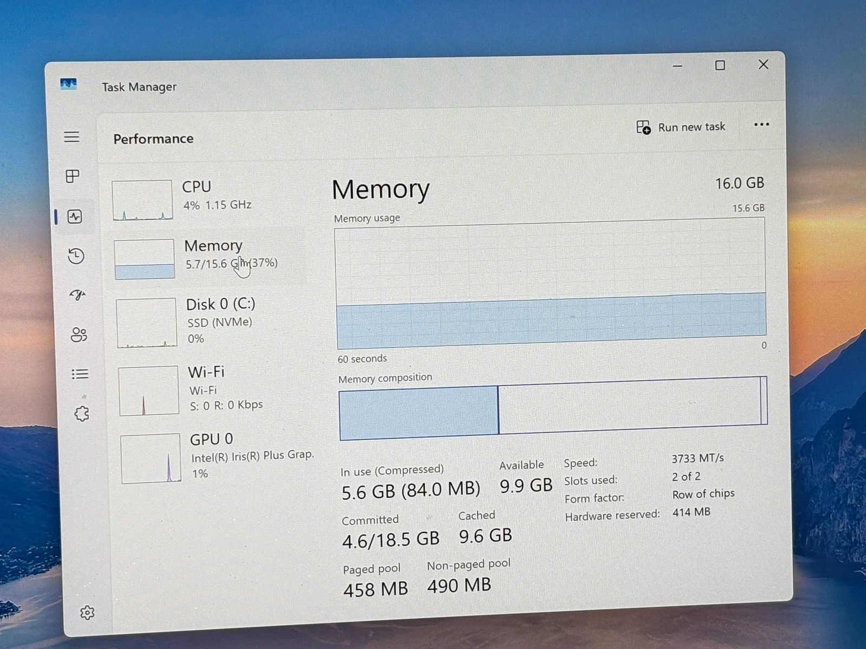Viewport: 866px width, 649px height.
Task: Open the Startup apps page icon
Action: [77, 295]
